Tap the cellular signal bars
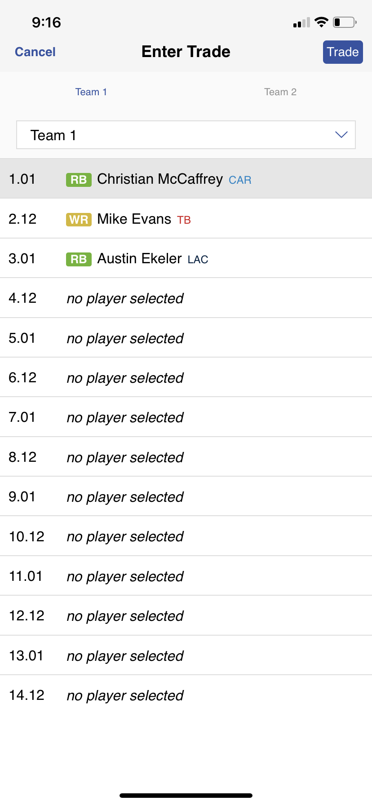This screenshot has height=805, width=372. pos(301,23)
